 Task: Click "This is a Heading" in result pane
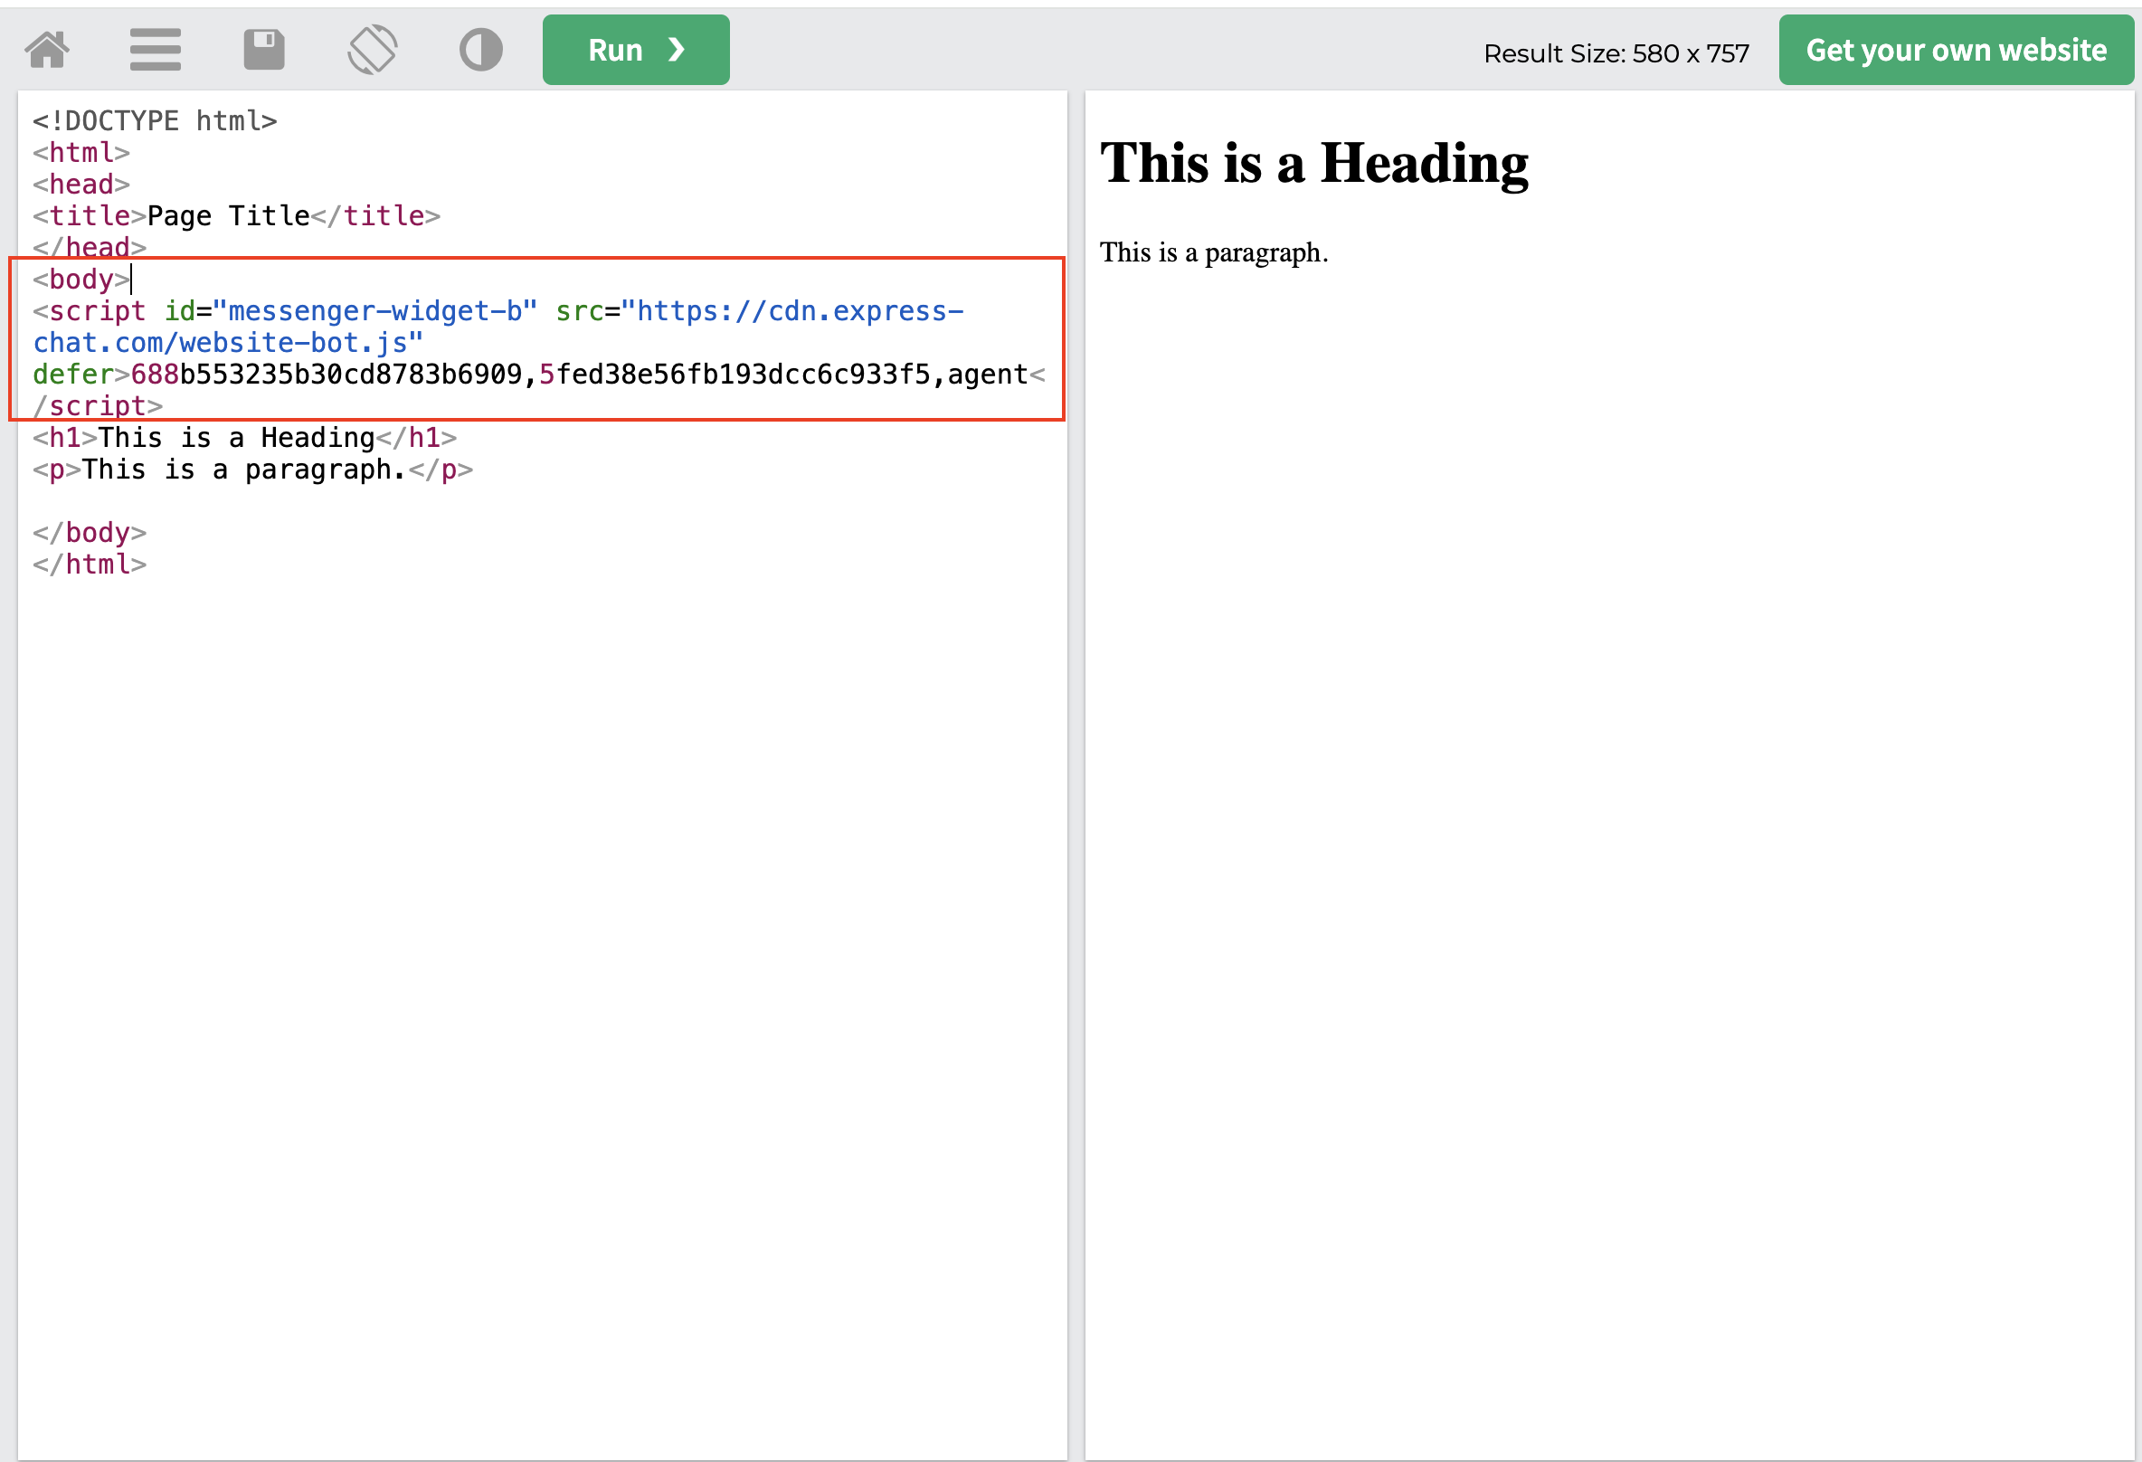pyautogui.click(x=1313, y=164)
